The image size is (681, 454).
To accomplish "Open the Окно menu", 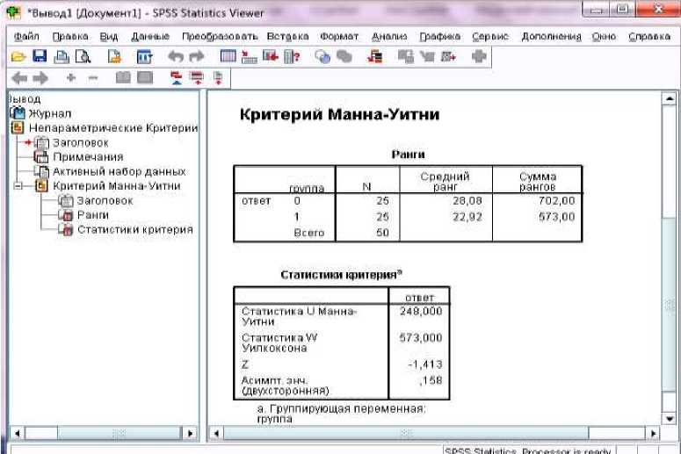I will (x=604, y=37).
